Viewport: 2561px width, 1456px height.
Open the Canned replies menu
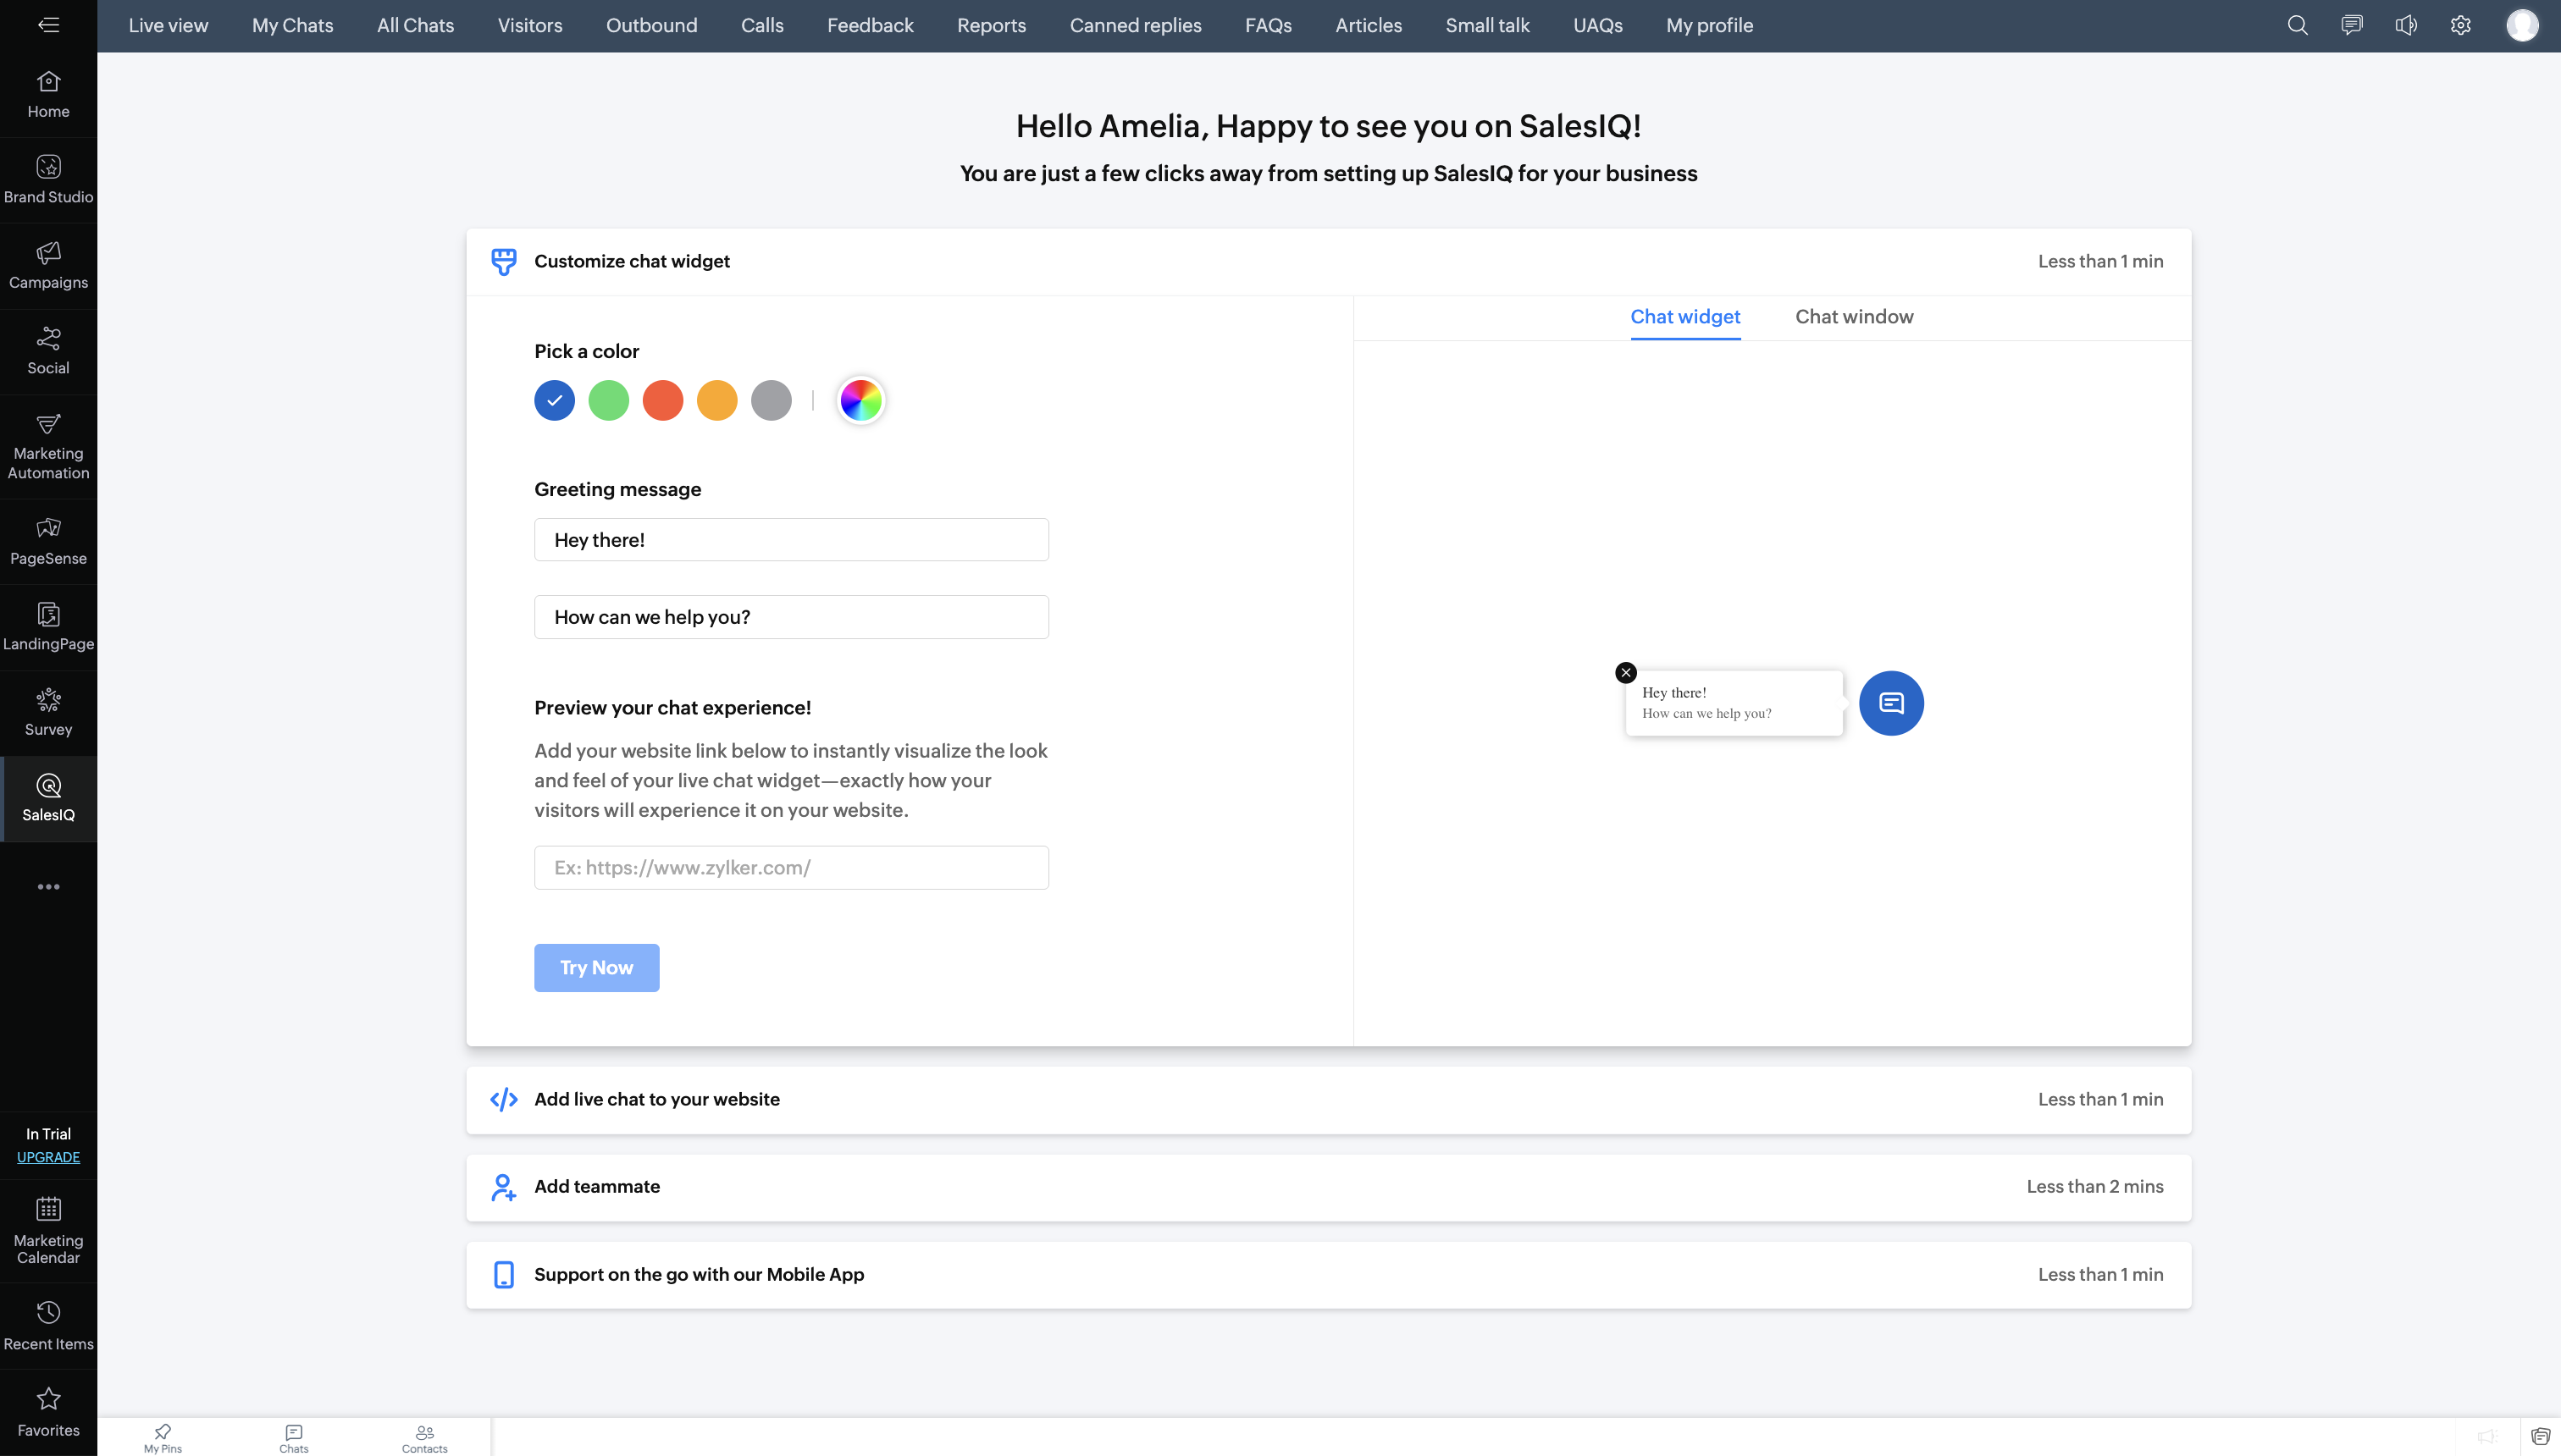point(1135,26)
